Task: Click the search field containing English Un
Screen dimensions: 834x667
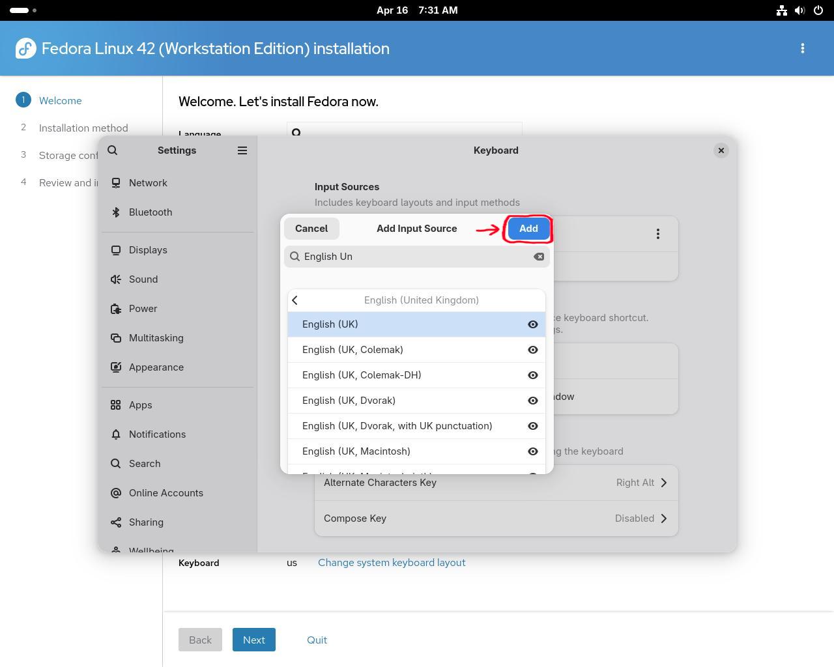Action: (417, 257)
